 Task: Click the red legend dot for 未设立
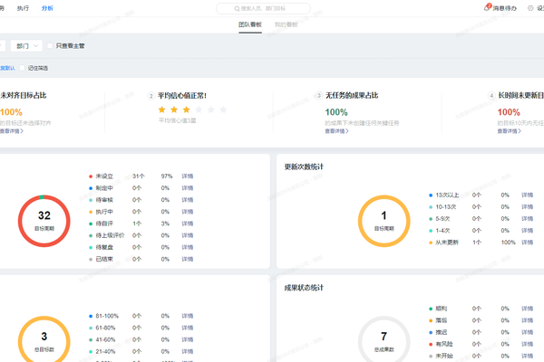(x=91, y=176)
